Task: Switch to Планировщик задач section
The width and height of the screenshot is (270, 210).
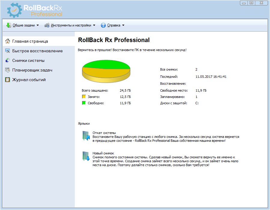Action: click(32, 70)
